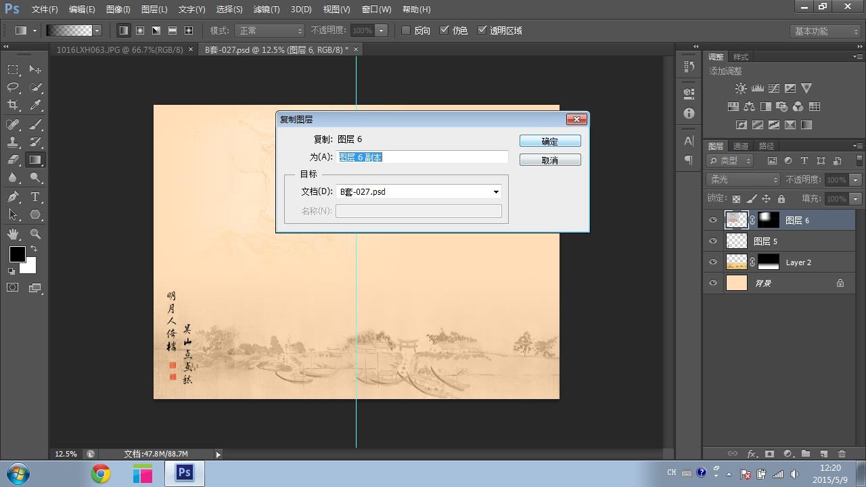This screenshot has width=866, height=487.
Task: Click the gradient preview to edit
Action: coord(69,30)
